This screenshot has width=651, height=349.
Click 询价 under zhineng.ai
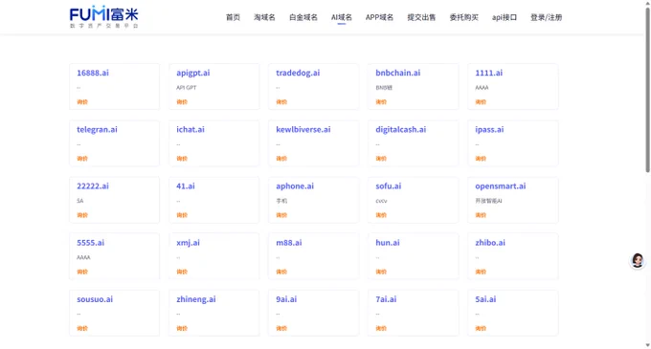tap(182, 329)
